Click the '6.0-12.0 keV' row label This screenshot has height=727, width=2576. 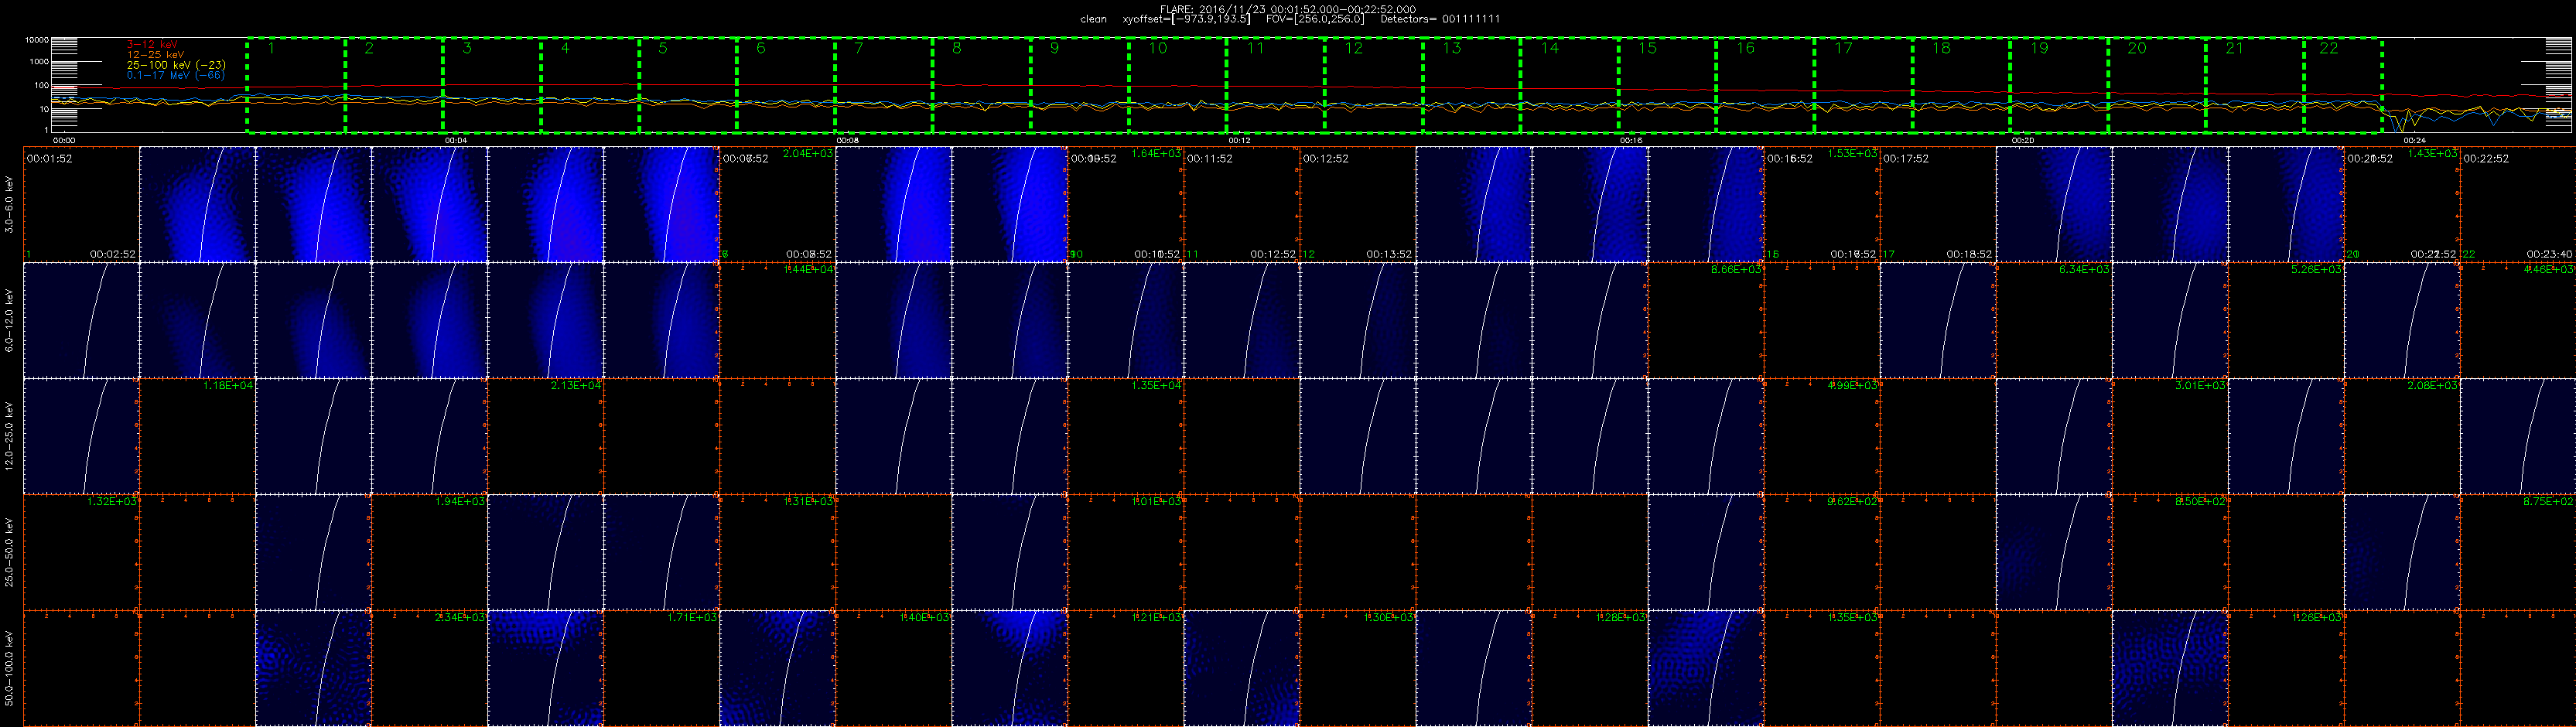(10, 320)
